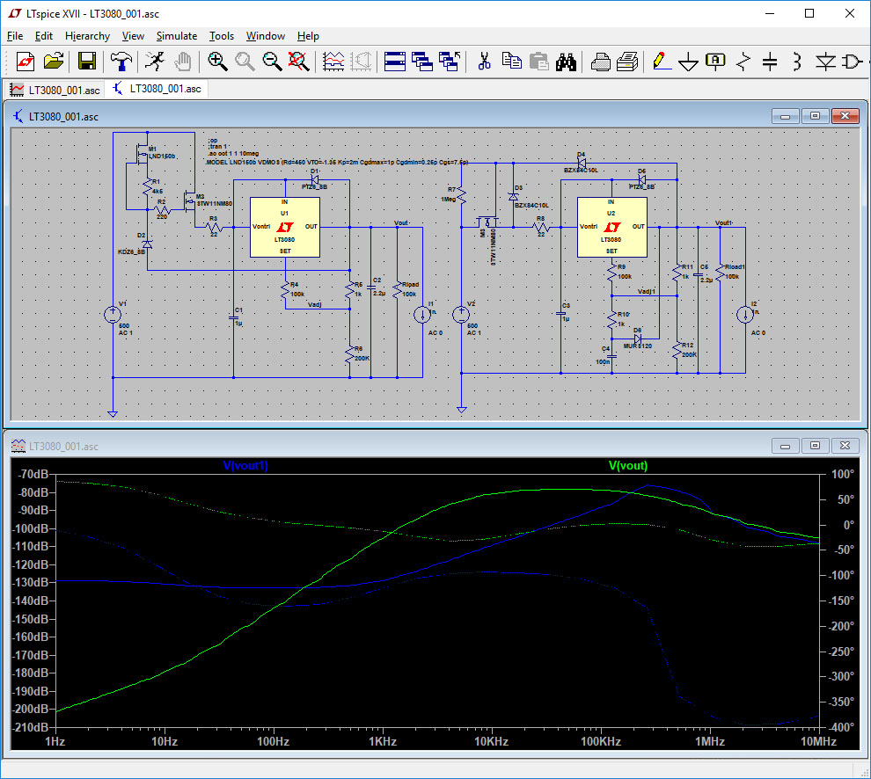Run the simulation with the running man icon

155,61
